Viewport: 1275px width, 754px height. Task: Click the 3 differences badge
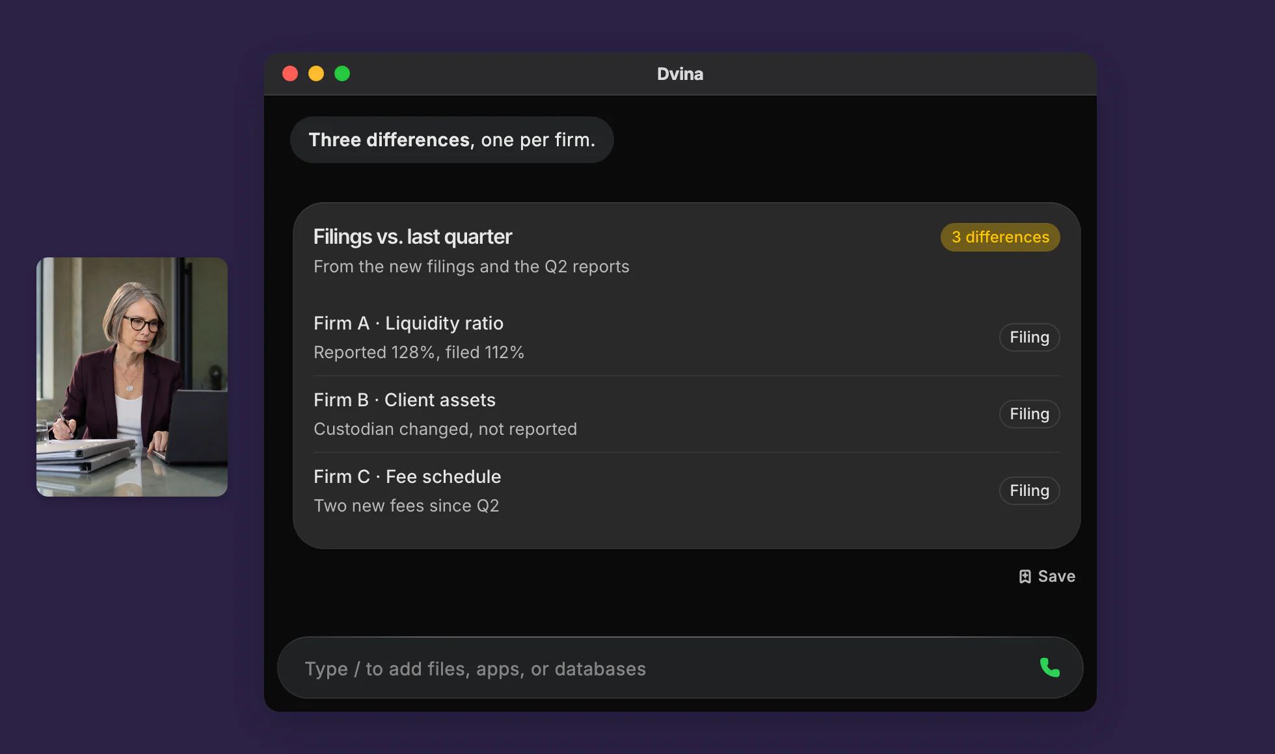point(1000,237)
